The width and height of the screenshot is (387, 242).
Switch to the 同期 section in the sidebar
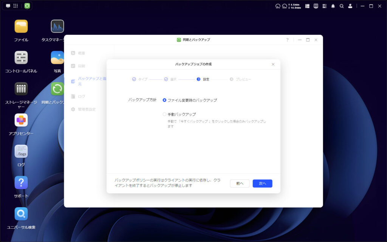pyautogui.click(x=82, y=66)
